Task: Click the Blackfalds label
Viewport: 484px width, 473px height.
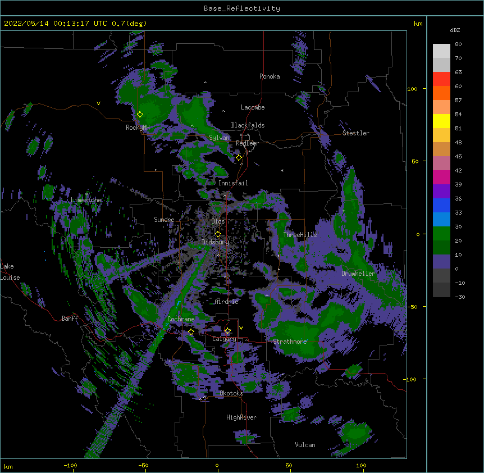Action: pos(248,125)
